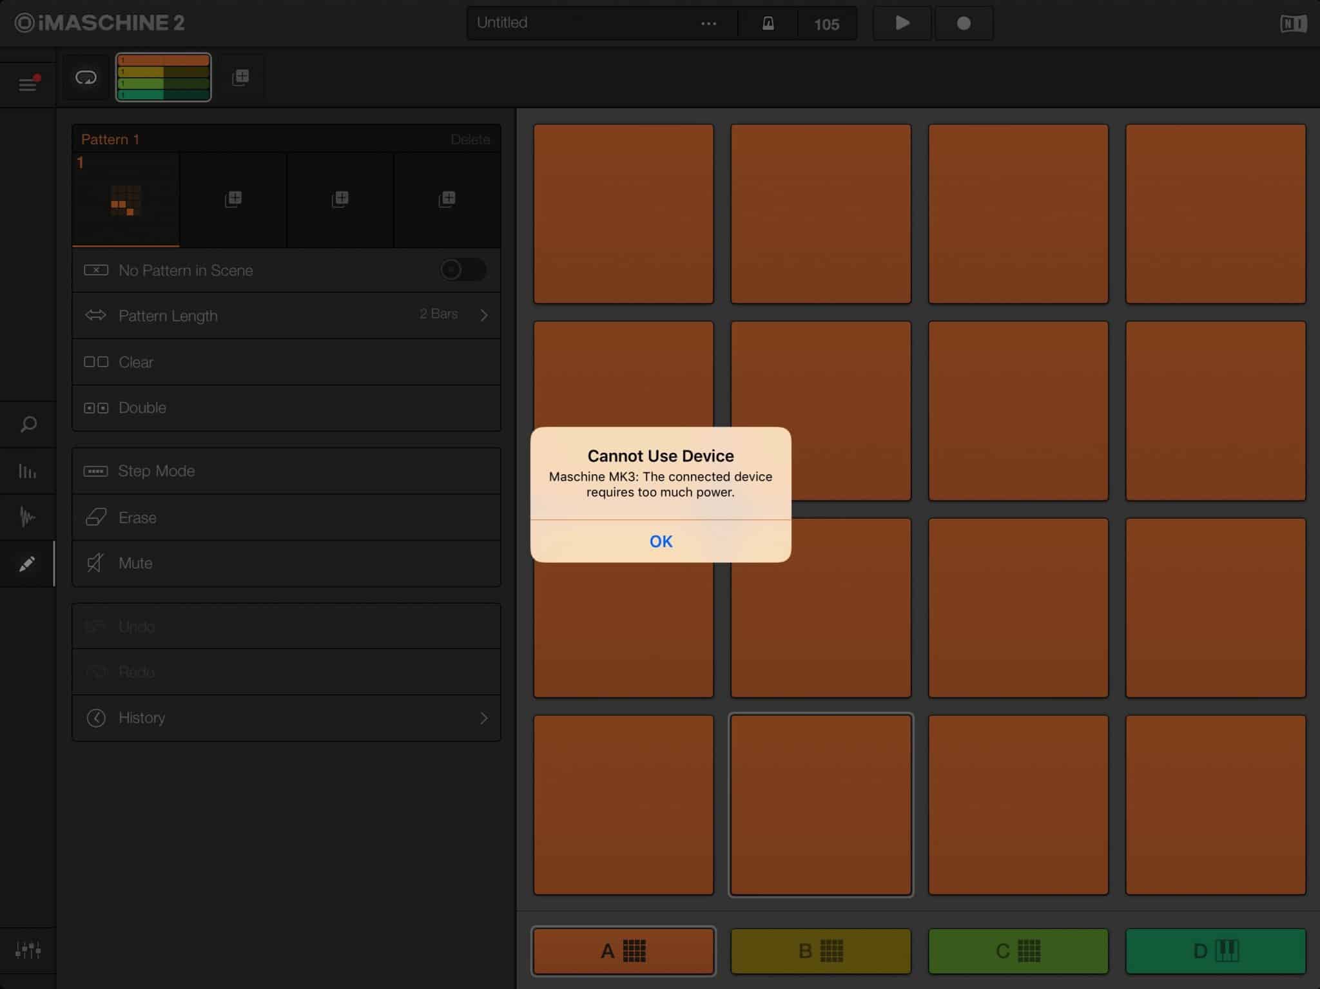The height and width of the screenshot is (989, 1320).
Task: Select the Mute option
Action: pos(286,563)
